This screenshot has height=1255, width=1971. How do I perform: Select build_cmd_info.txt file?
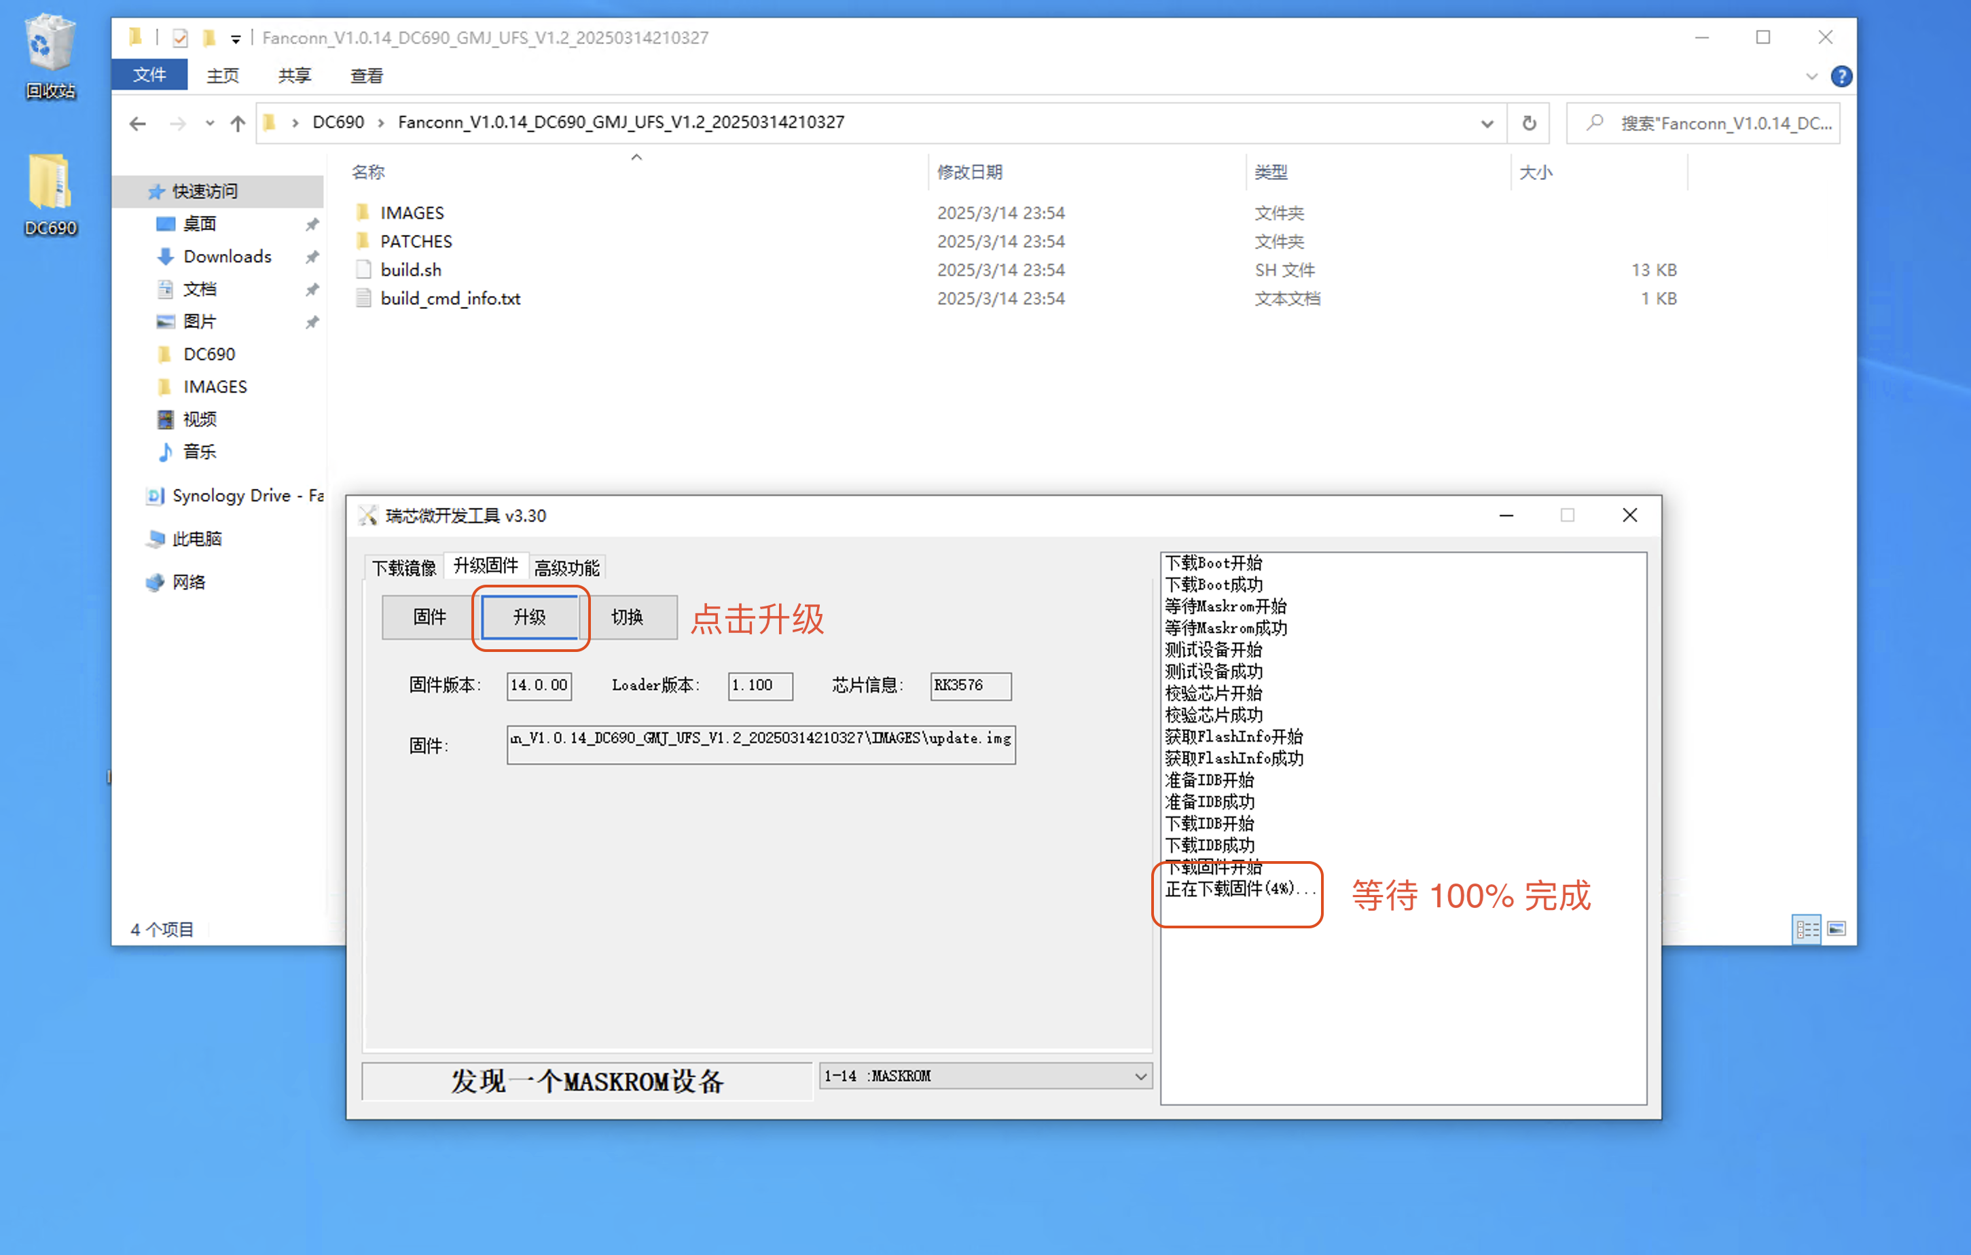click(x=450, y=299)
